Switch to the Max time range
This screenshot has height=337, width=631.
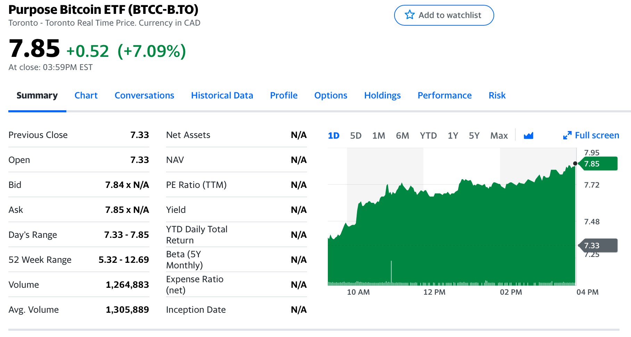[499, 136]
